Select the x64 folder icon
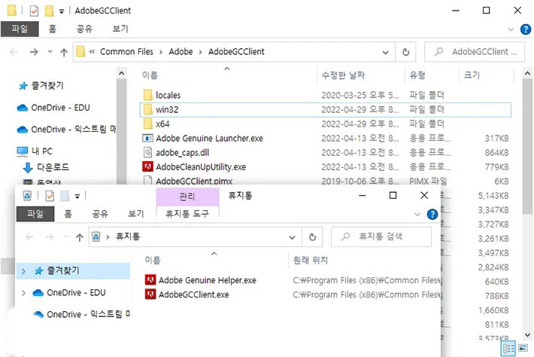Viewport: 534px width, 357px height. pyautogui.click(x=148, y=124)
